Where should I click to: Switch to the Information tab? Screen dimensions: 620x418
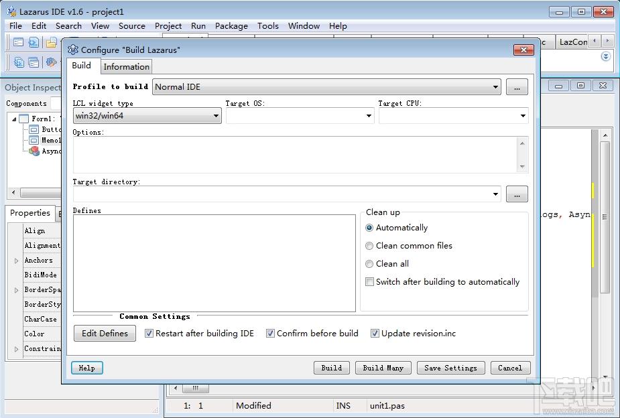tap(126, 67)
